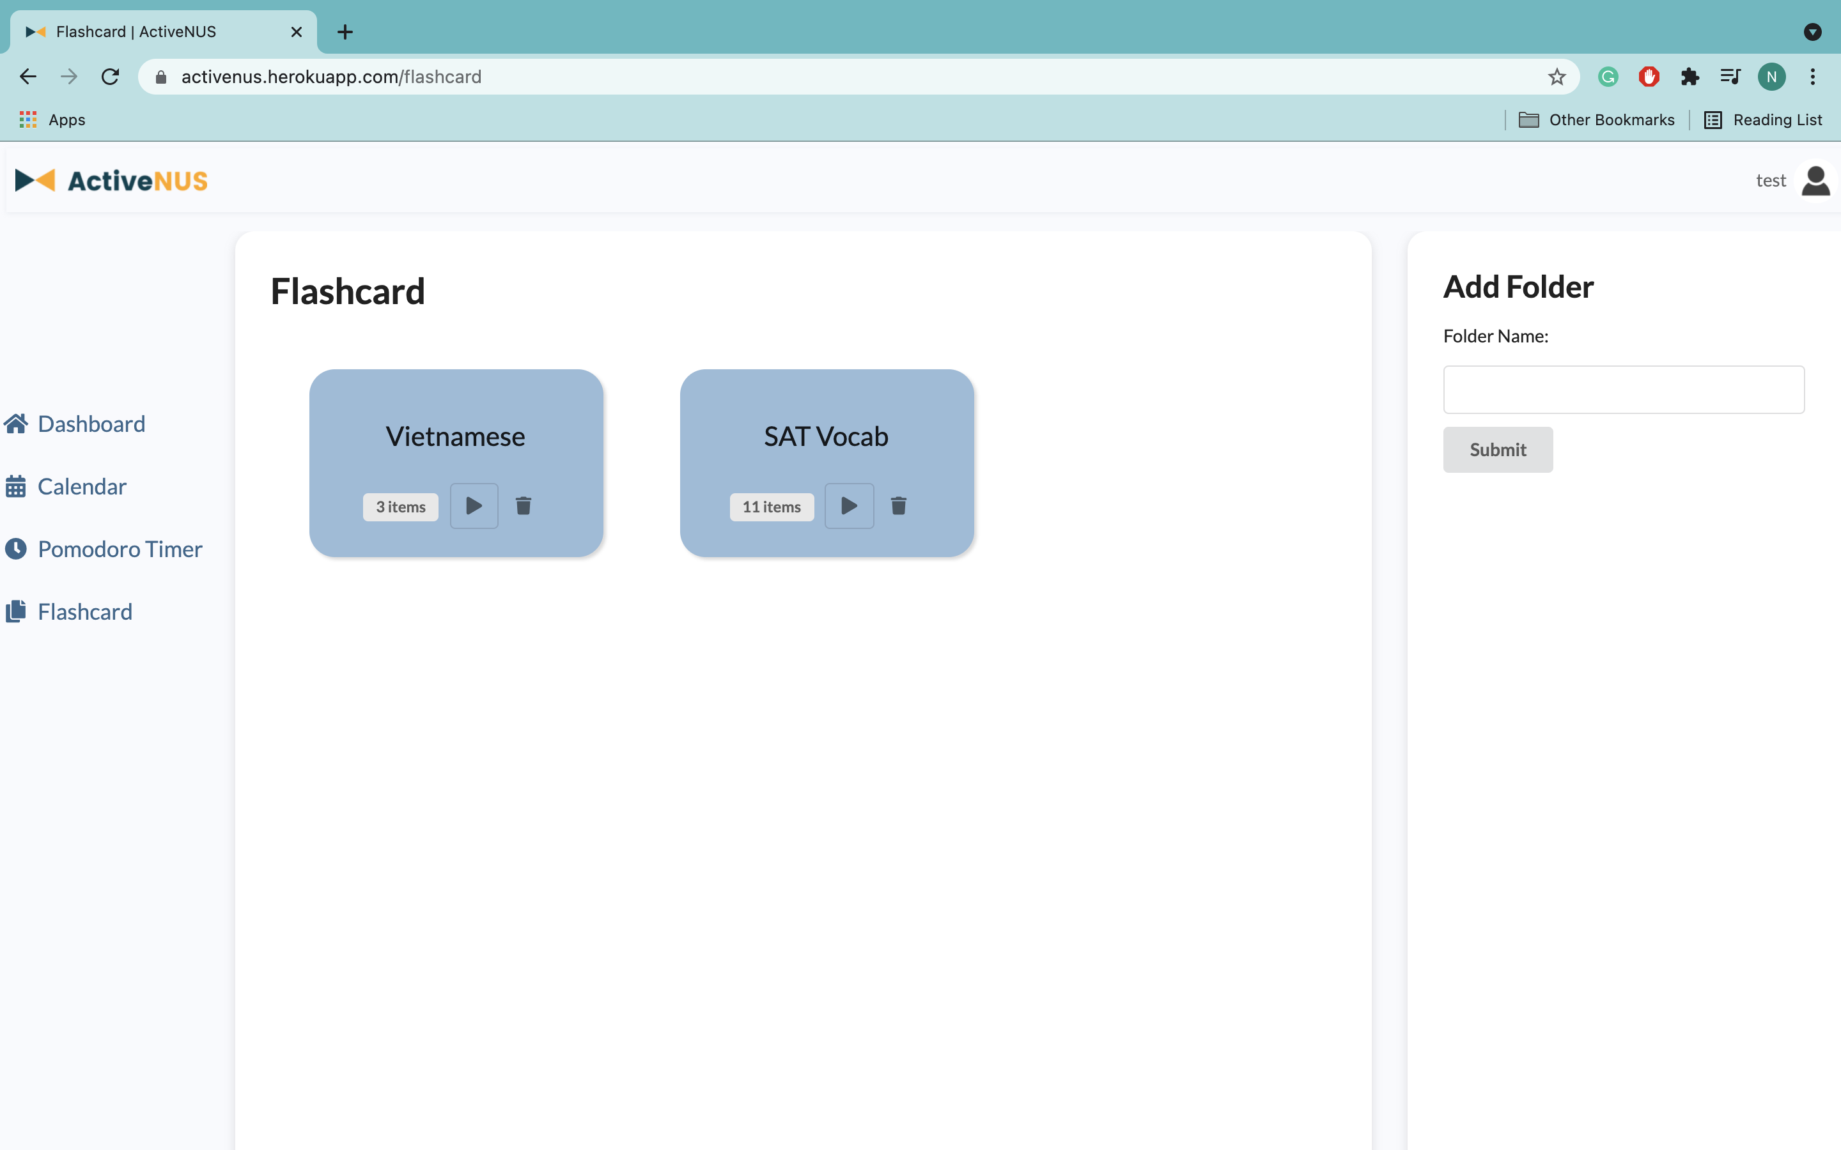
Task: Click the Calendar icon in sidebar
Action: pos(16,486)
